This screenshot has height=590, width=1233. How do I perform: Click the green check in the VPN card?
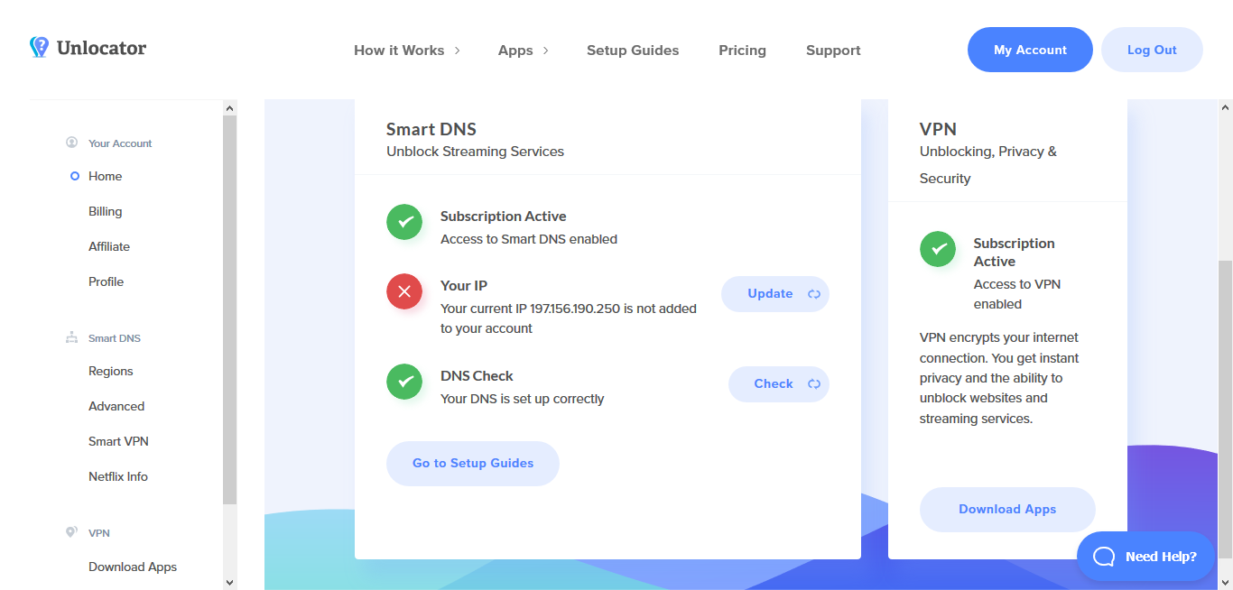coord(938,249)
